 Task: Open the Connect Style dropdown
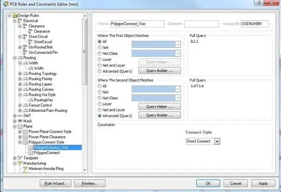point(217,142)
